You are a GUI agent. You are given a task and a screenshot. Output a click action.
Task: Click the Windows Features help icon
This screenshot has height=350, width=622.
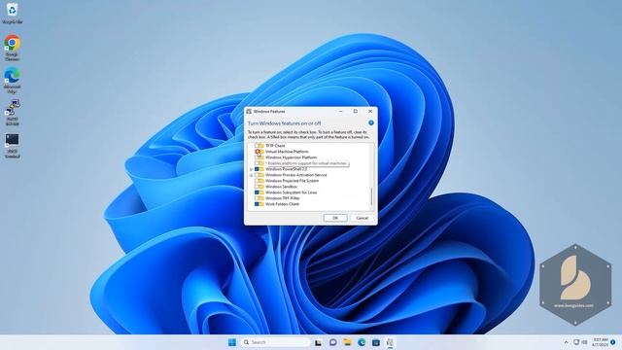(371, 123)
